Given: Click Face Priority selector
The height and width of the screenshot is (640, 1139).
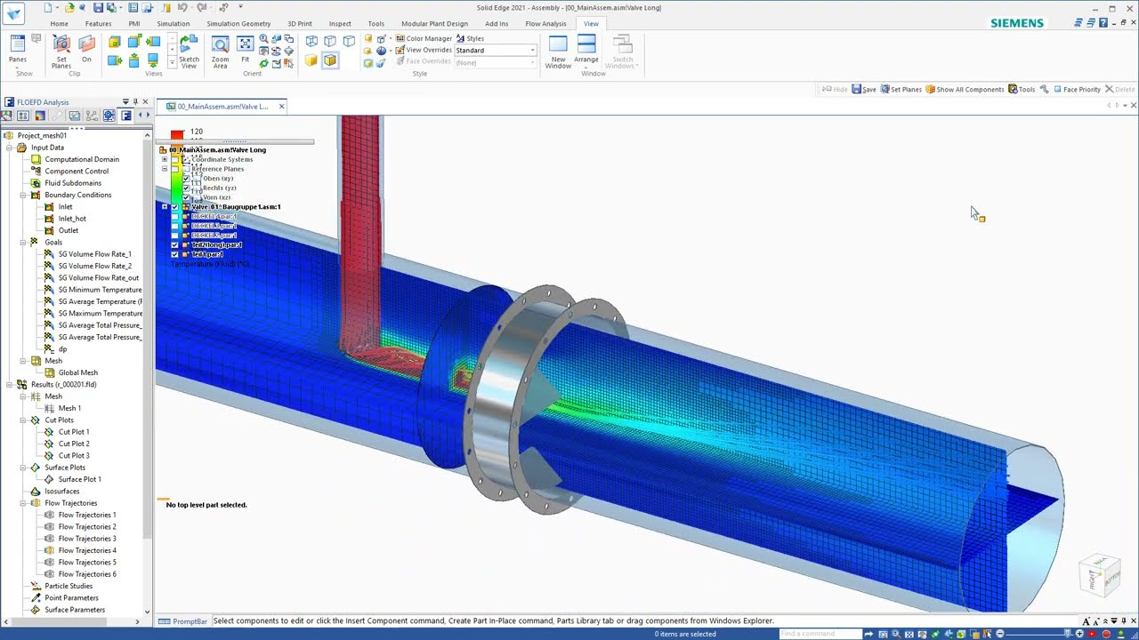Looking at the screenshot, I should coord(1077,89).
